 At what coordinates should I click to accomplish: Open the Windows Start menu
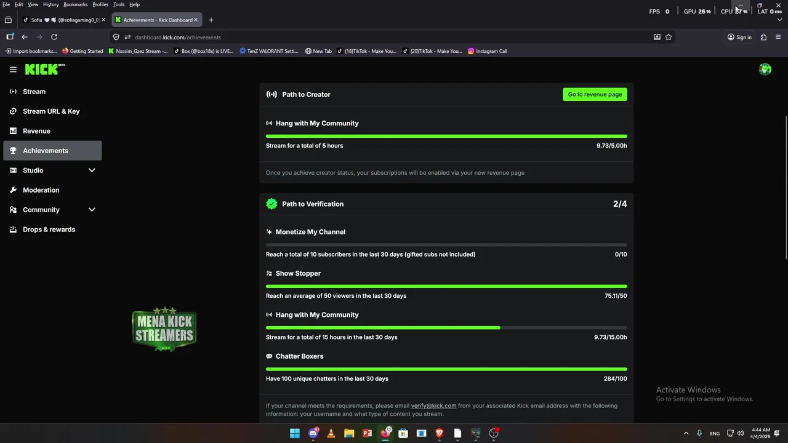295,433
